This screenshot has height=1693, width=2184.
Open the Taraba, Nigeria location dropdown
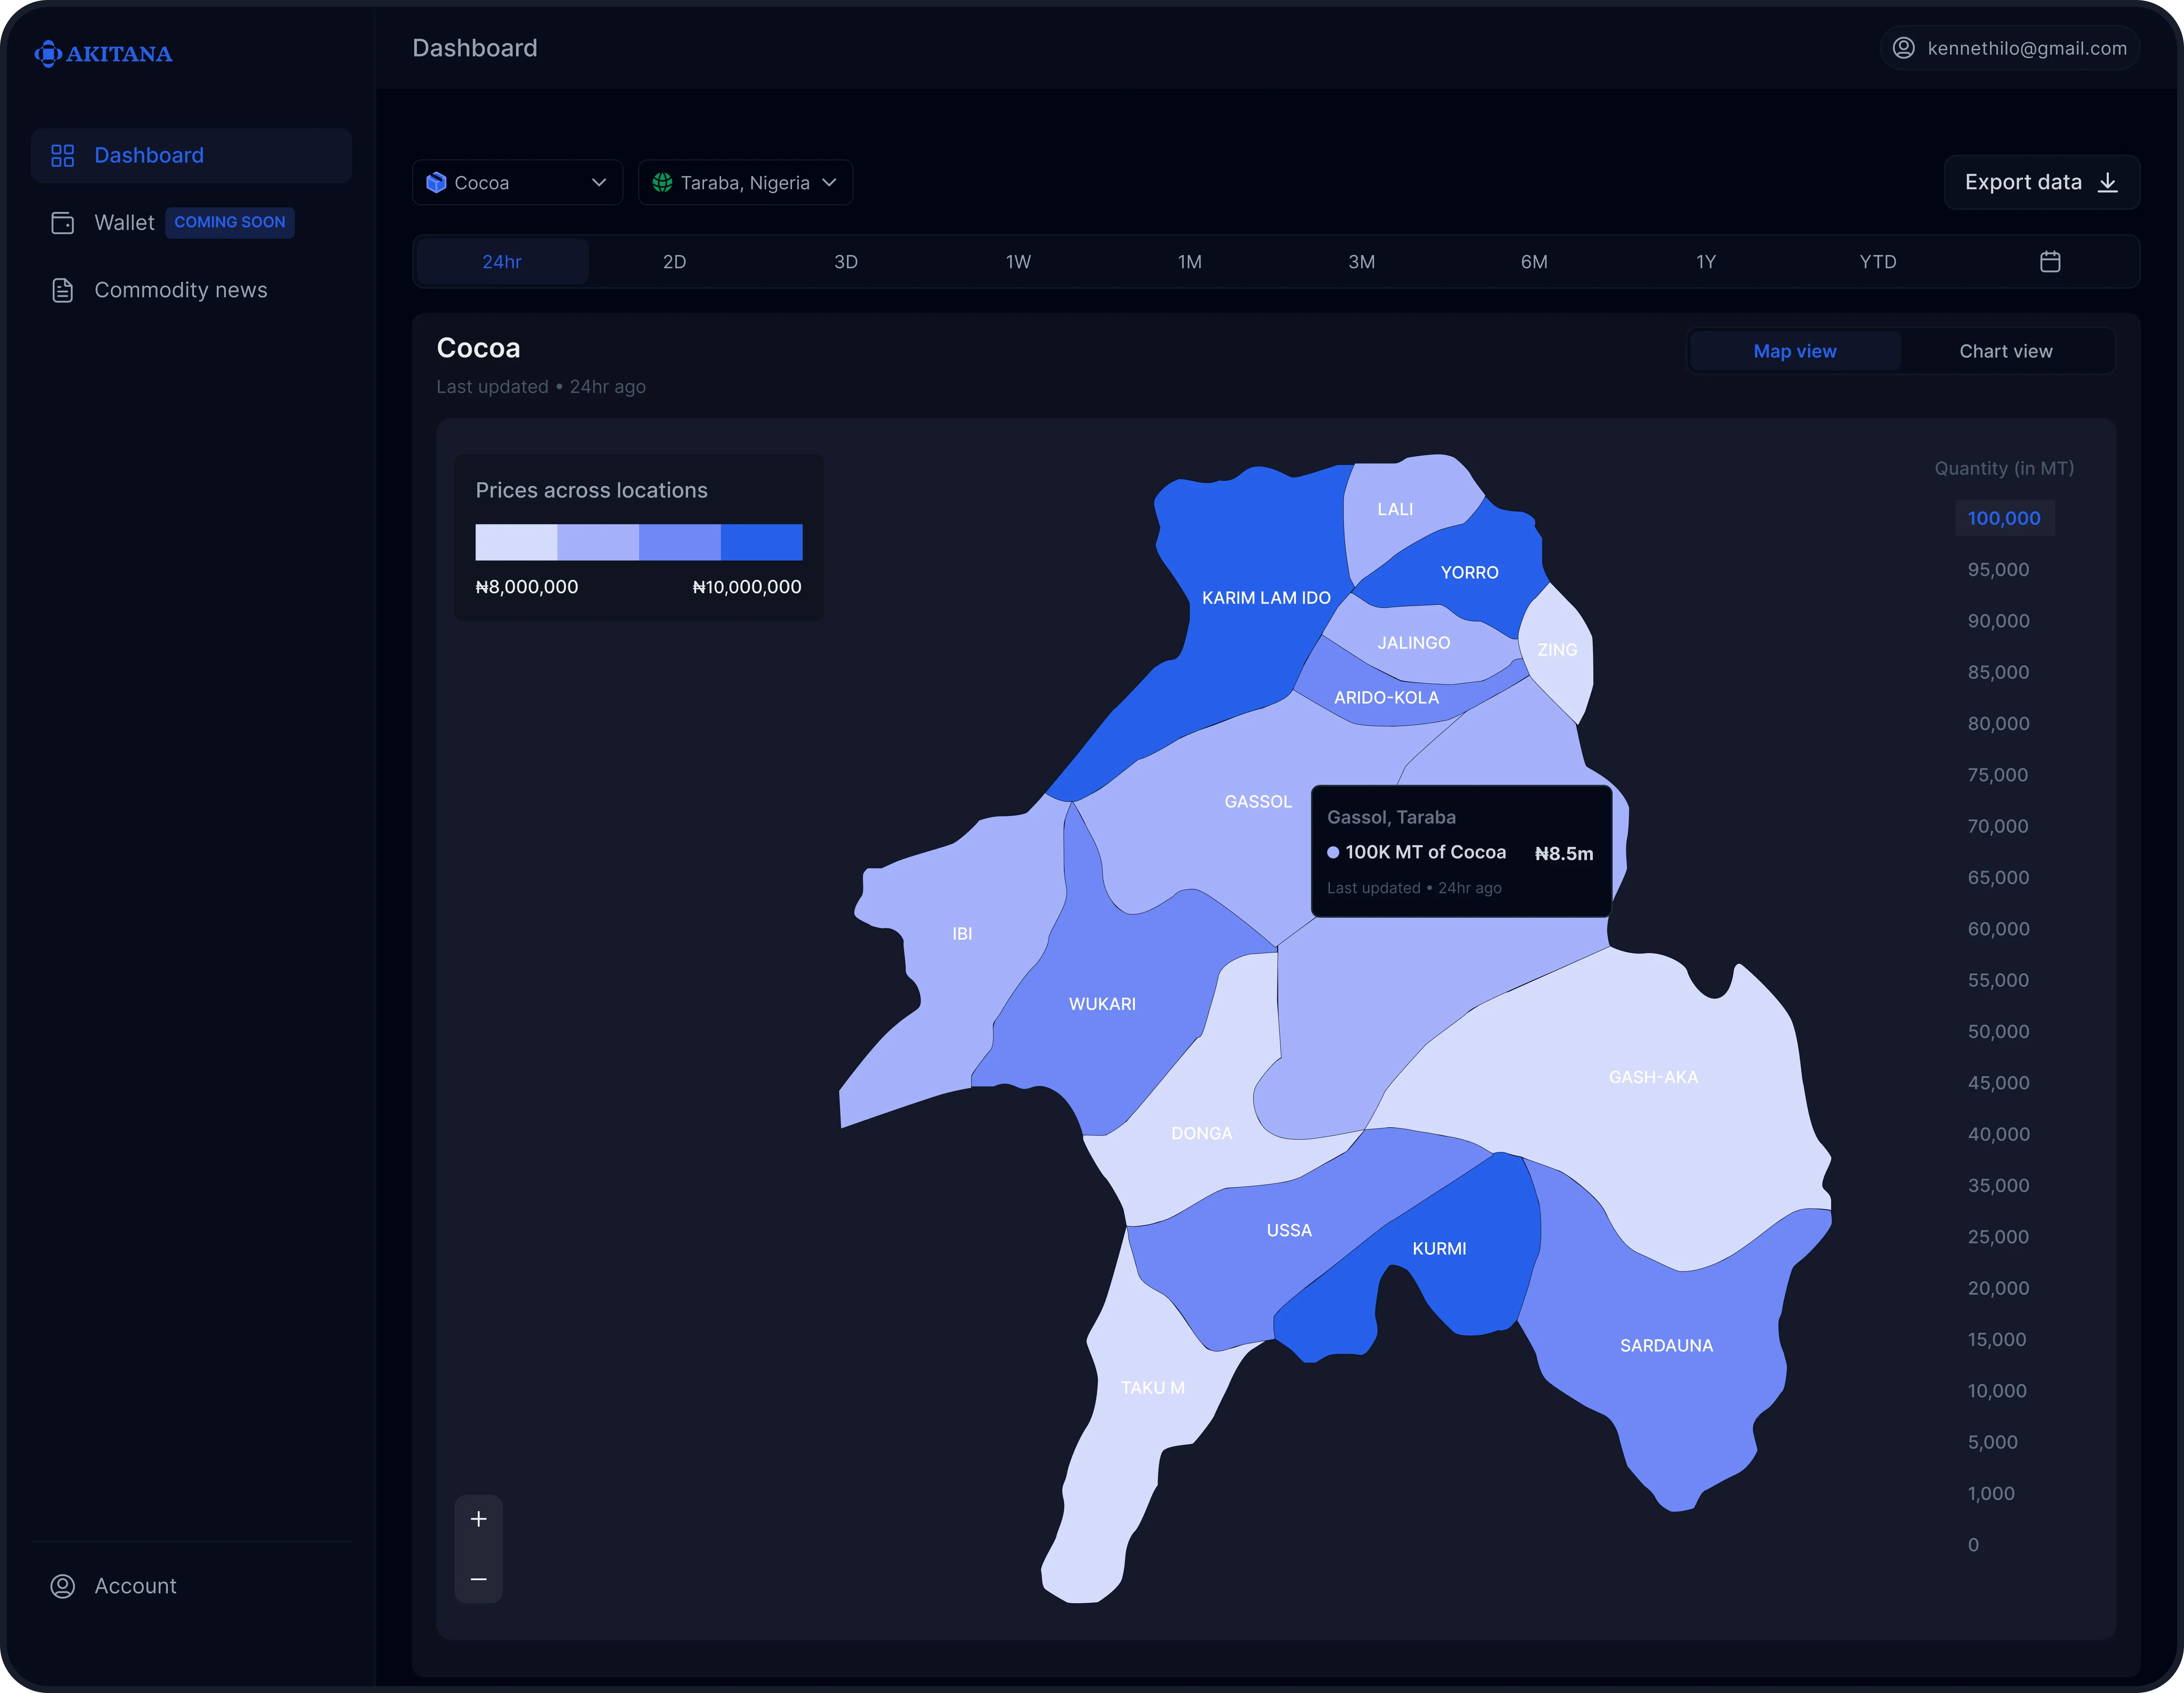point(745,183)
